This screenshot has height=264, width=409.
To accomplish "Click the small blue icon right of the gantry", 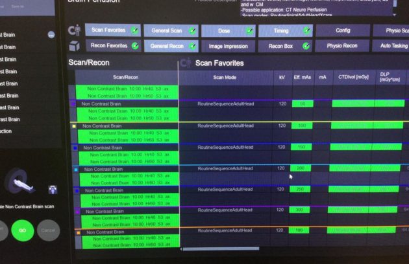I will pyautogui.click(x=53, y=190).
